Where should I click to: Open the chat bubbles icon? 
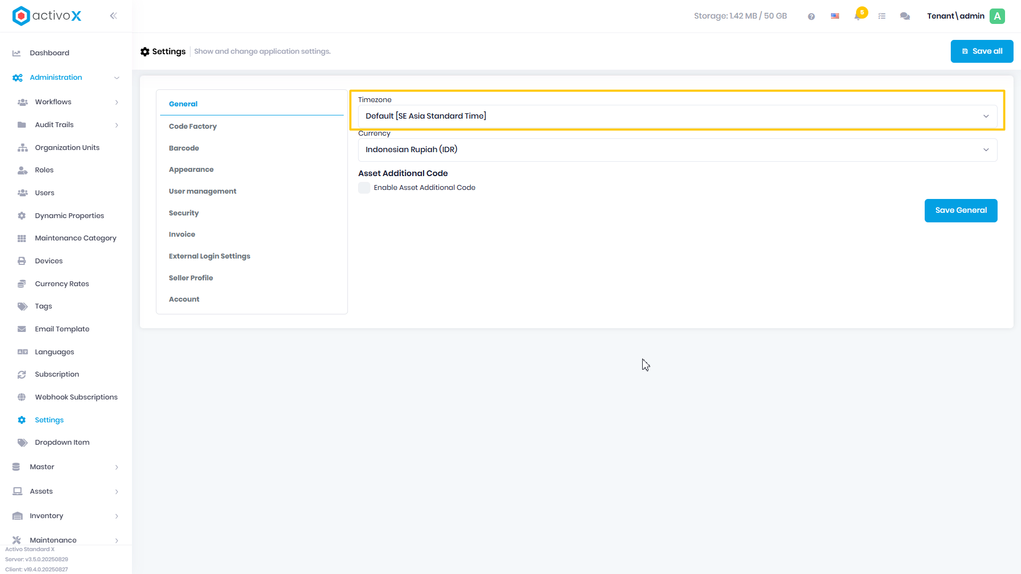click(905, 16)
